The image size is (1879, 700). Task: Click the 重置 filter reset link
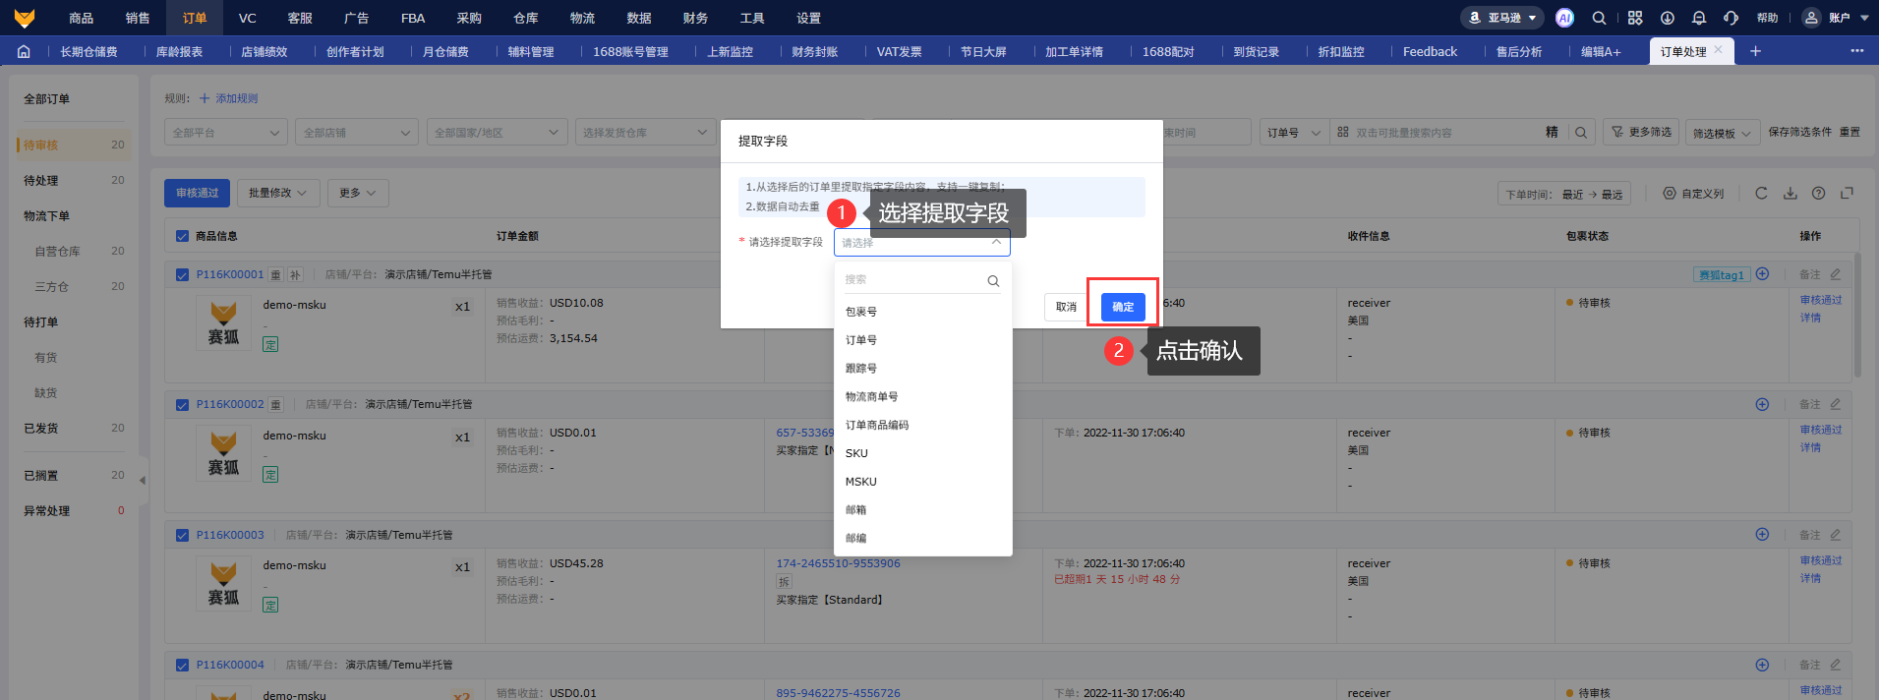[1850, 132]
